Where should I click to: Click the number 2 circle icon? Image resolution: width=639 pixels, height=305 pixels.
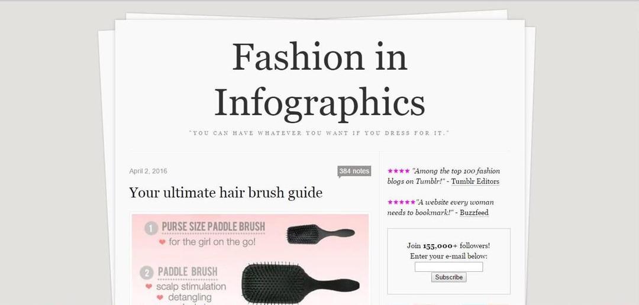point(147,273)
